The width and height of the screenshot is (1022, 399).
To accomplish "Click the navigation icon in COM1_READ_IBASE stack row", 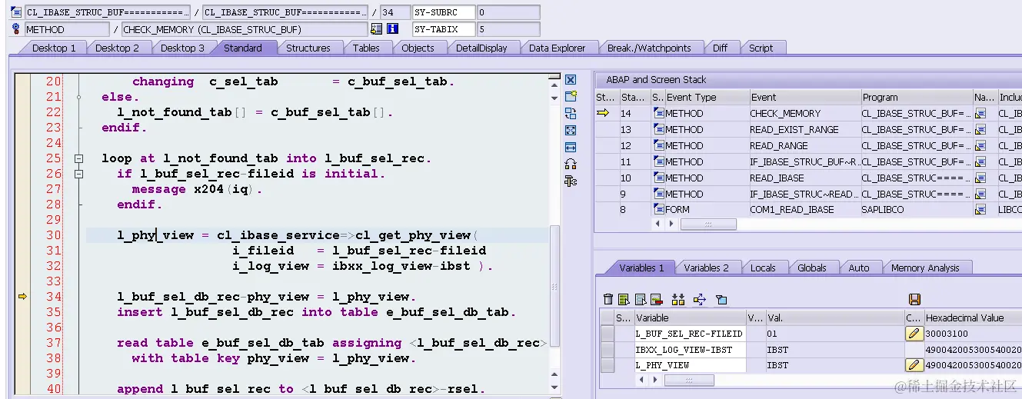I will (980, 209).
